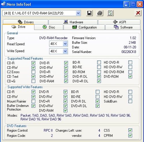This screenshot has height=142, width=144.
Task: Expand the drive selection dropdown
Action: [x=78, y=13]
